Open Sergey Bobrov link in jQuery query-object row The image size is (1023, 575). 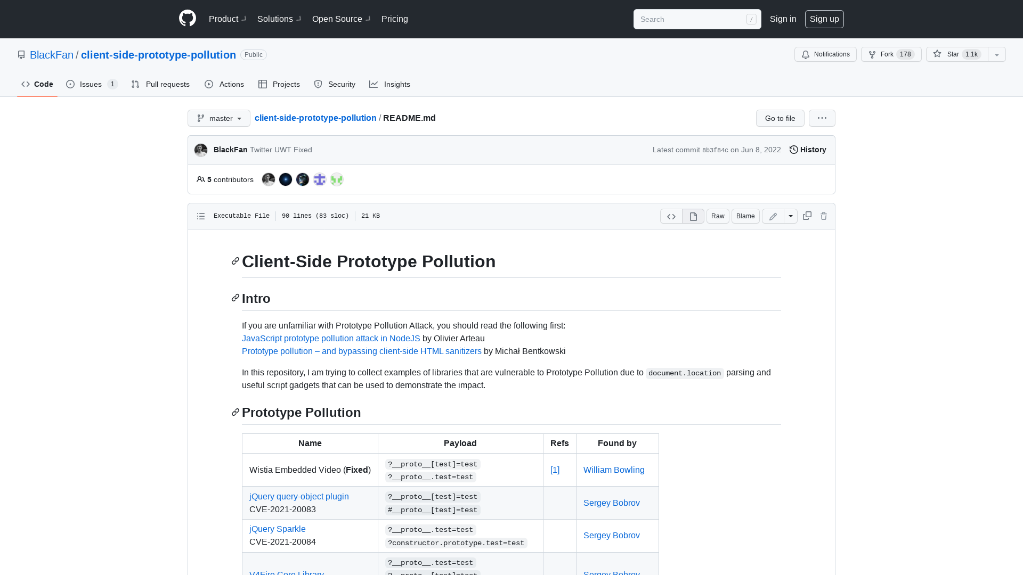click(612, 503)
